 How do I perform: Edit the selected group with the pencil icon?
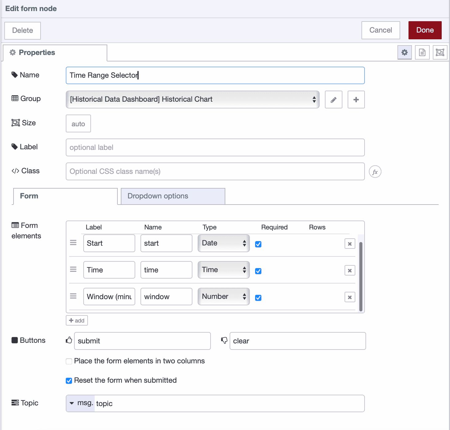pyautogui.click(x=334, y=100)
